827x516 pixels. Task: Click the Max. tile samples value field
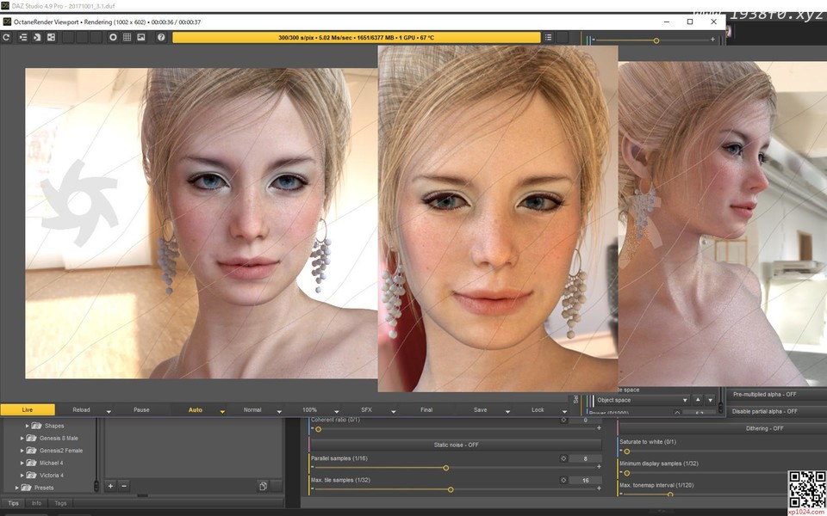pyautogui.click(x=586, y=480)
